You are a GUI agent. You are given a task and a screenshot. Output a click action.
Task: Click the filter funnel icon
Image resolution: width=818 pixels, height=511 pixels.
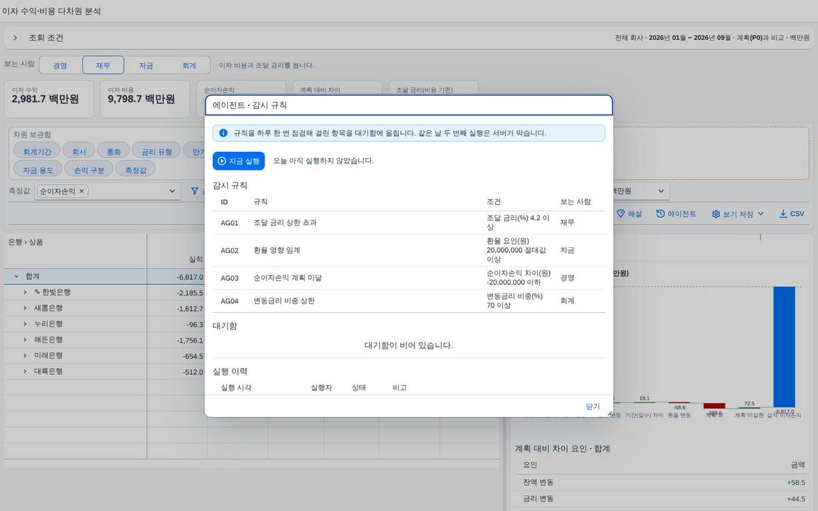[x=194, y=191]
